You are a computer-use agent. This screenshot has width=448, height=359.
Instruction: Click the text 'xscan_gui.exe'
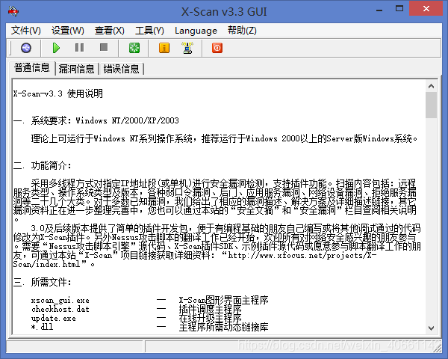60,301
